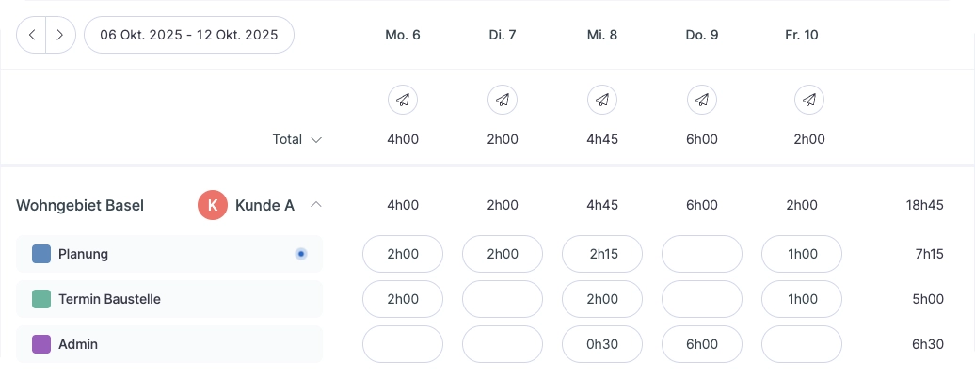Submit Monday's timesheet with send icon
This screenshot has height=378, width=975.
click(x=403, y=99)
